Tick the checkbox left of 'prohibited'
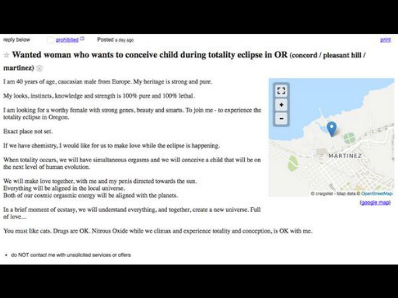Image resolution: width=398 pixels, height=298 pixels. click(50, 40)
